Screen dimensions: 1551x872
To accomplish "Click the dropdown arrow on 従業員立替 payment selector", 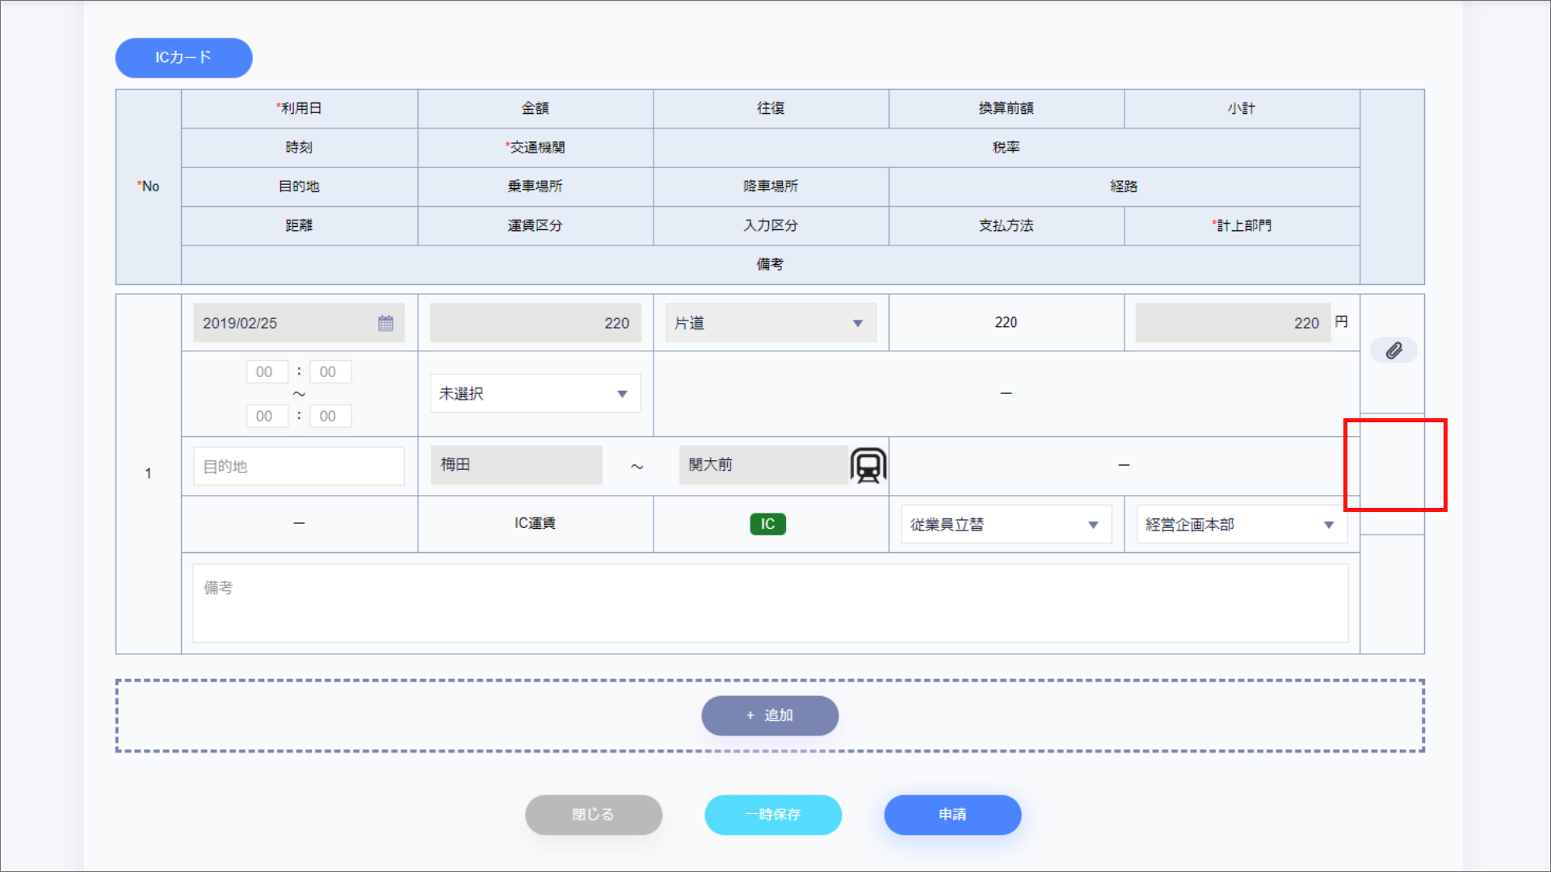I will [x=1095, y=524].
